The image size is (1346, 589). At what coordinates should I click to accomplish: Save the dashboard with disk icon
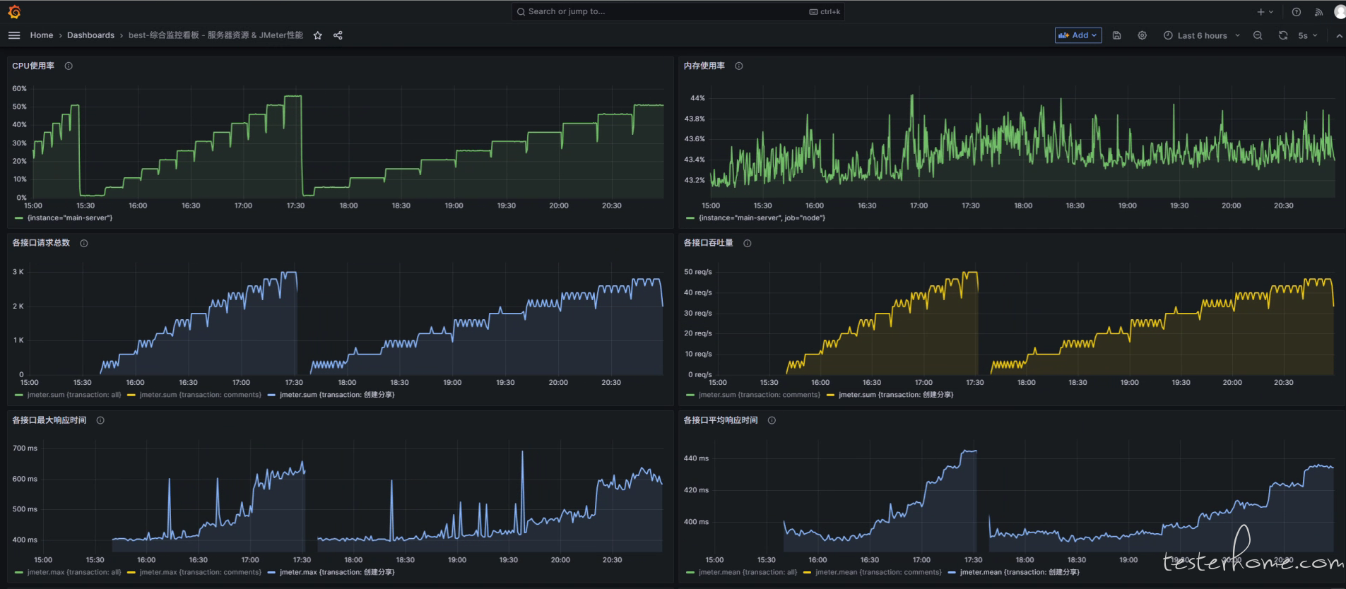click(1117, 35)
